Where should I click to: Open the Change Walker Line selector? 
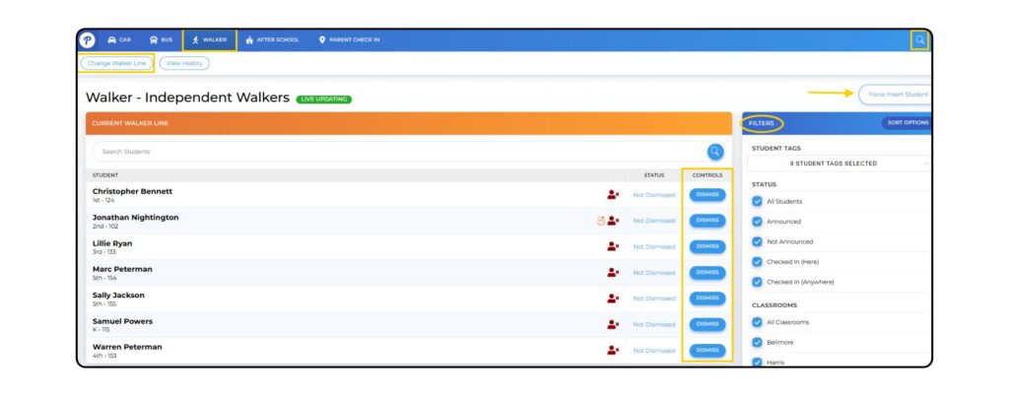point(116,63)
